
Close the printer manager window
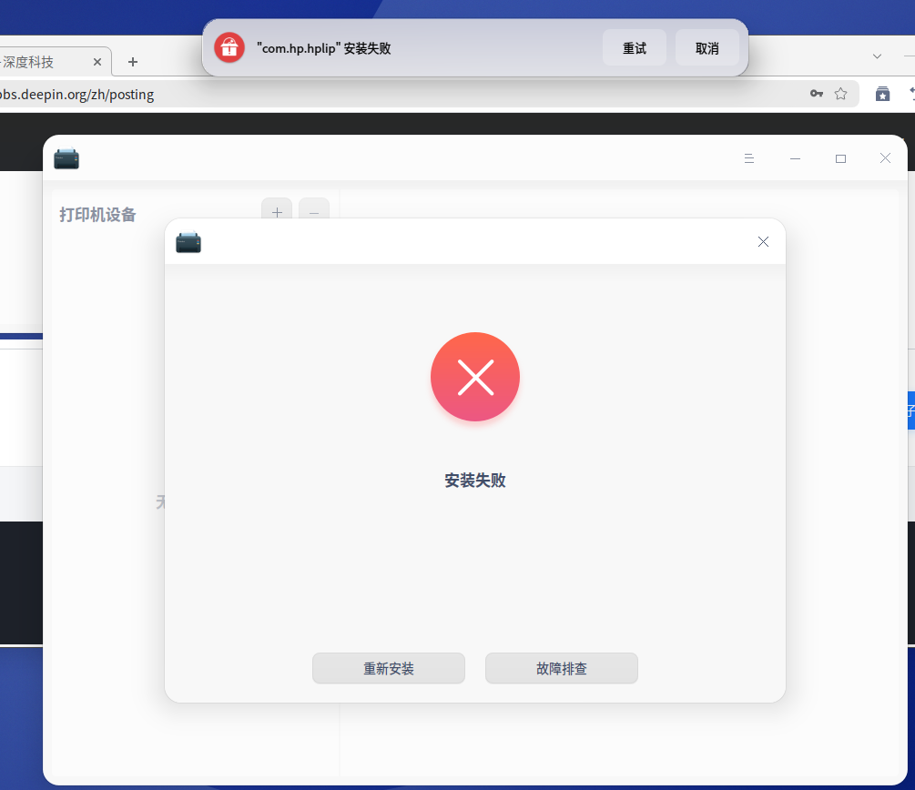(885, 158)
